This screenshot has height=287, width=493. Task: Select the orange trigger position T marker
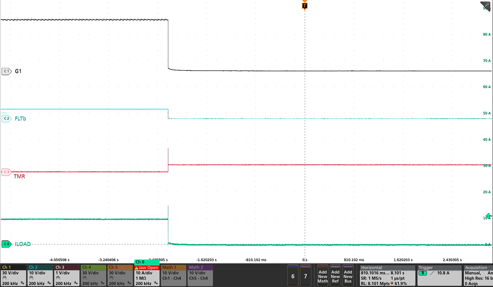coord(305,6)
